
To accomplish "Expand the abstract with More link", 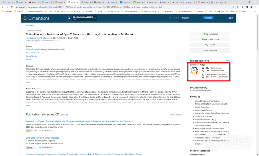I will tap(28, 83).
